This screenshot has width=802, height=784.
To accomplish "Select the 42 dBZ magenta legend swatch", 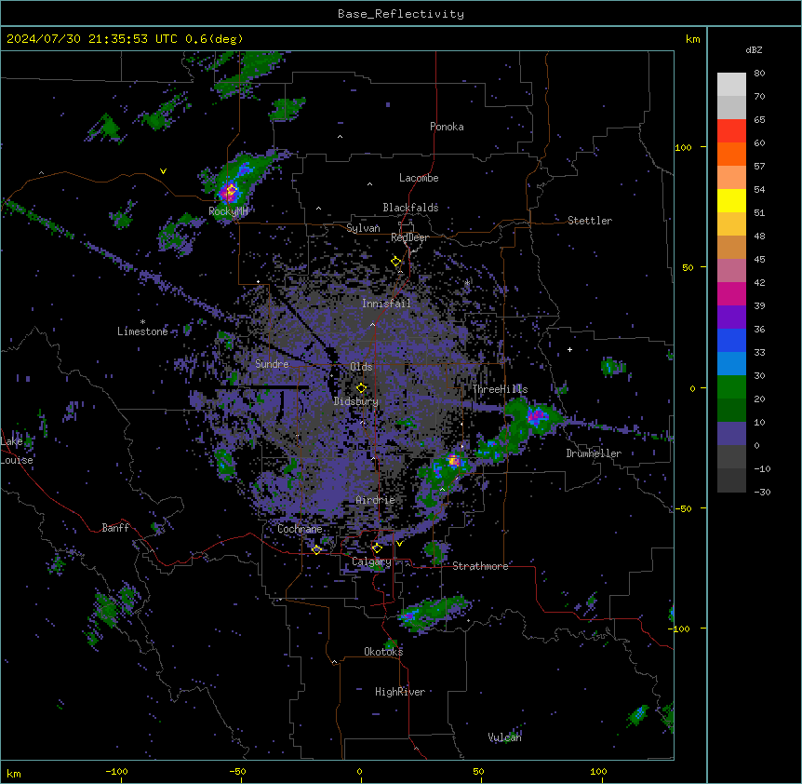I will click(x=731, y=293).
